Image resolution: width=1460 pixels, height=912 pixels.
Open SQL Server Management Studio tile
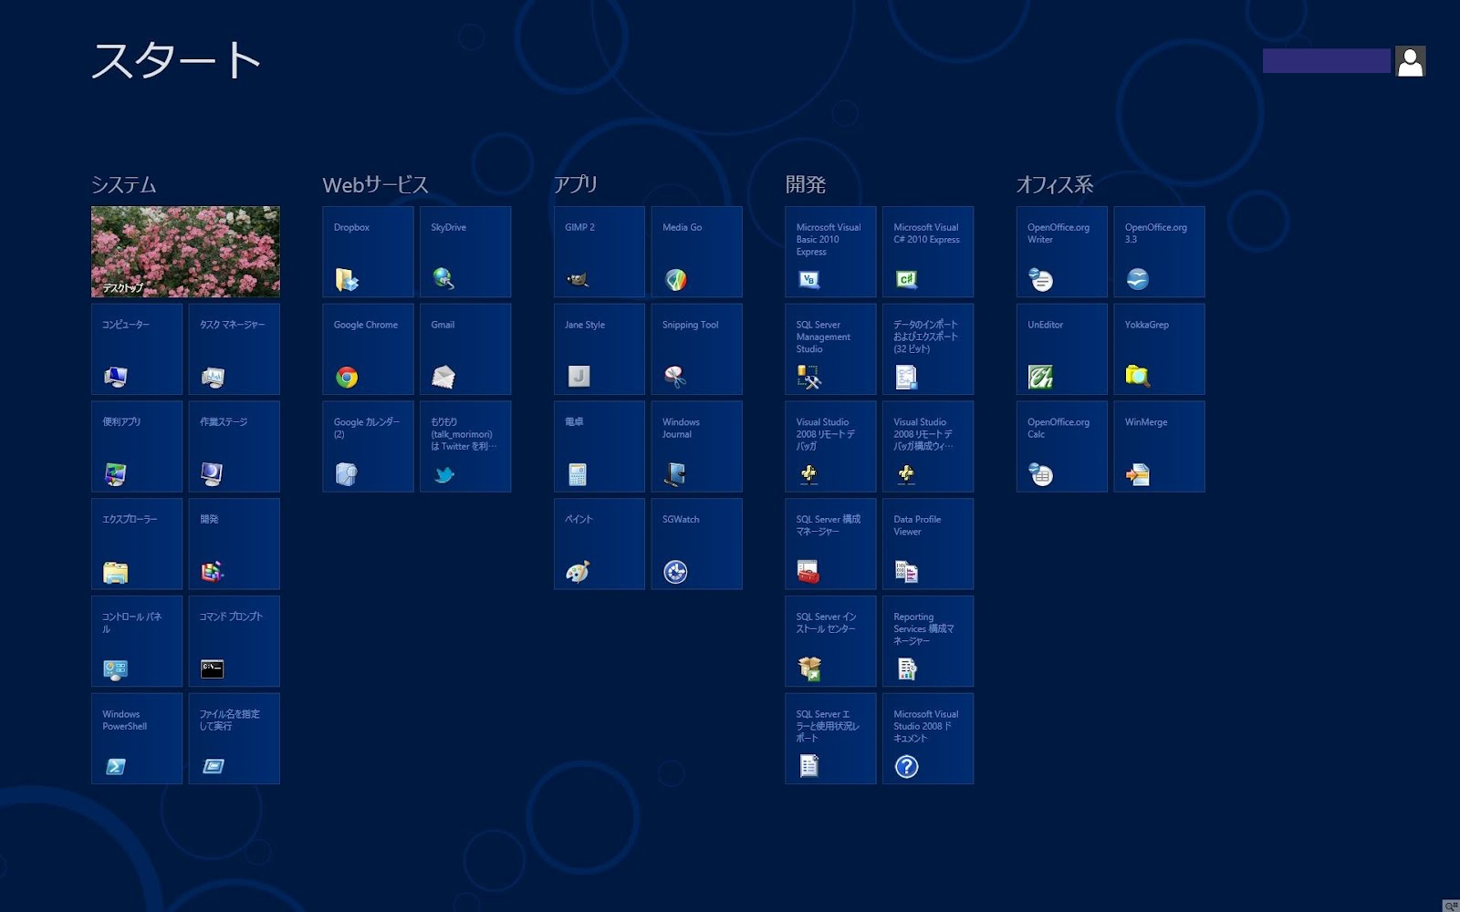point(830,349)
